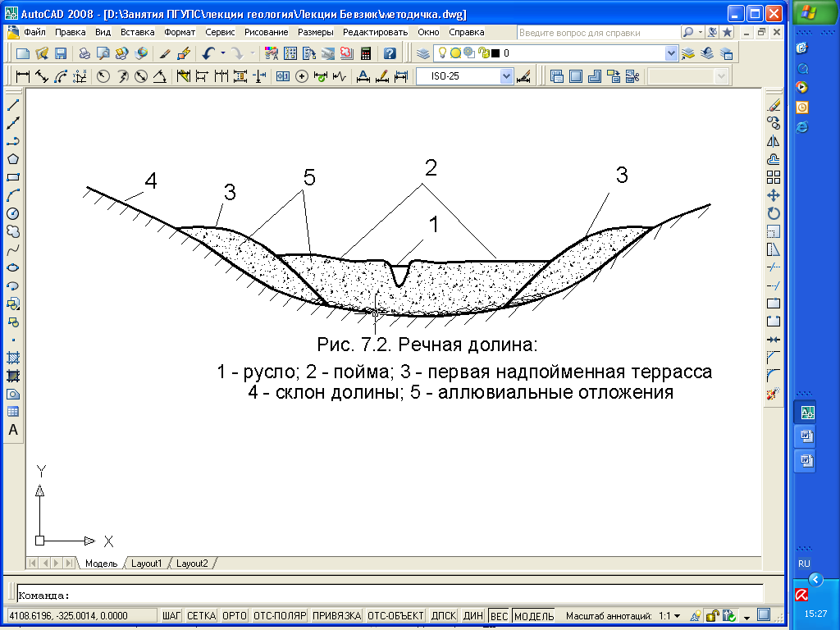Screen dimensions: 840x630
Task: Click the help question input field
Action: click(x=598, y=33)
